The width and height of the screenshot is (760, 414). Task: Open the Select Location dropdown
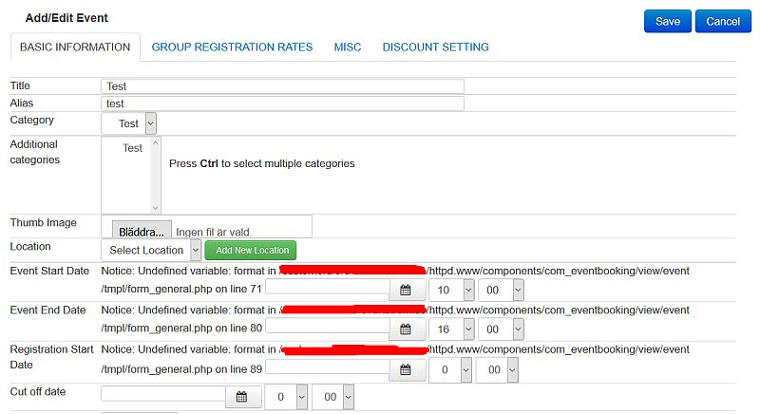point(151,250)
